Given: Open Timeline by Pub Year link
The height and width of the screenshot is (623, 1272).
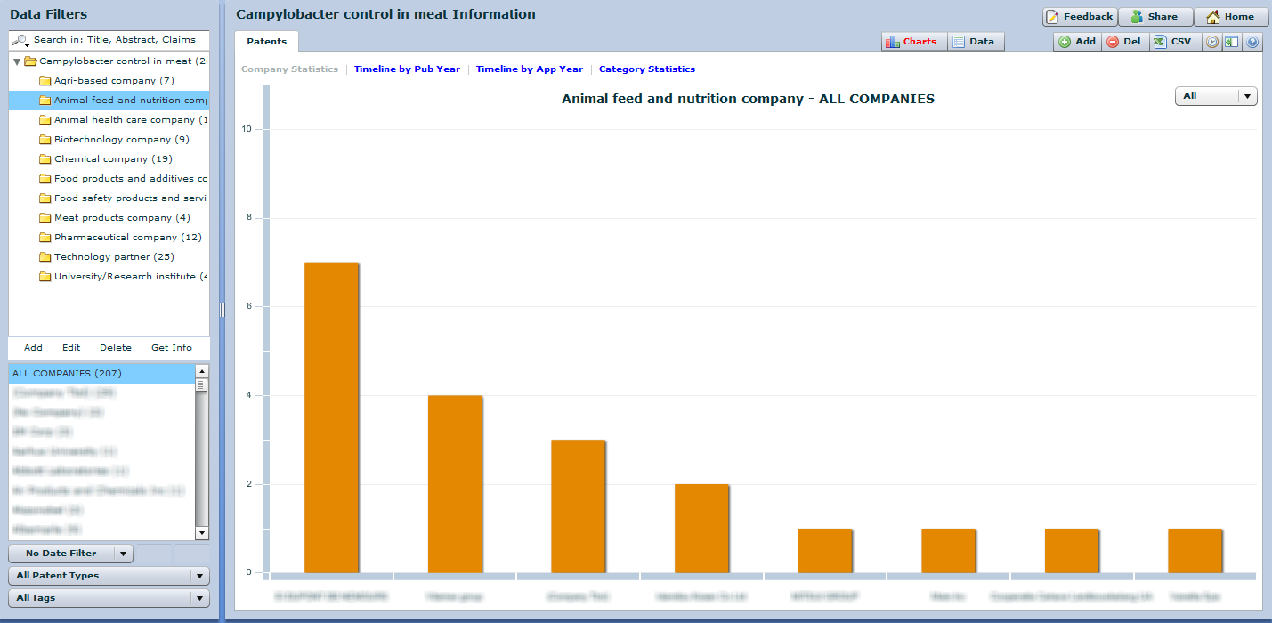Looking at the screenshot, I should coord(407,69).
